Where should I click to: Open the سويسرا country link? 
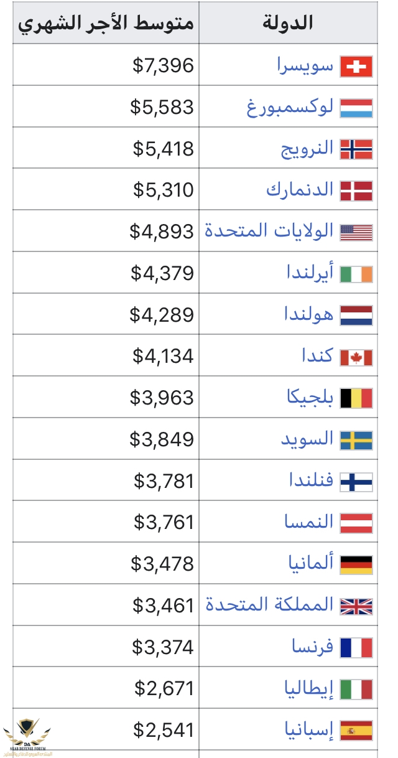click(305, 65)
